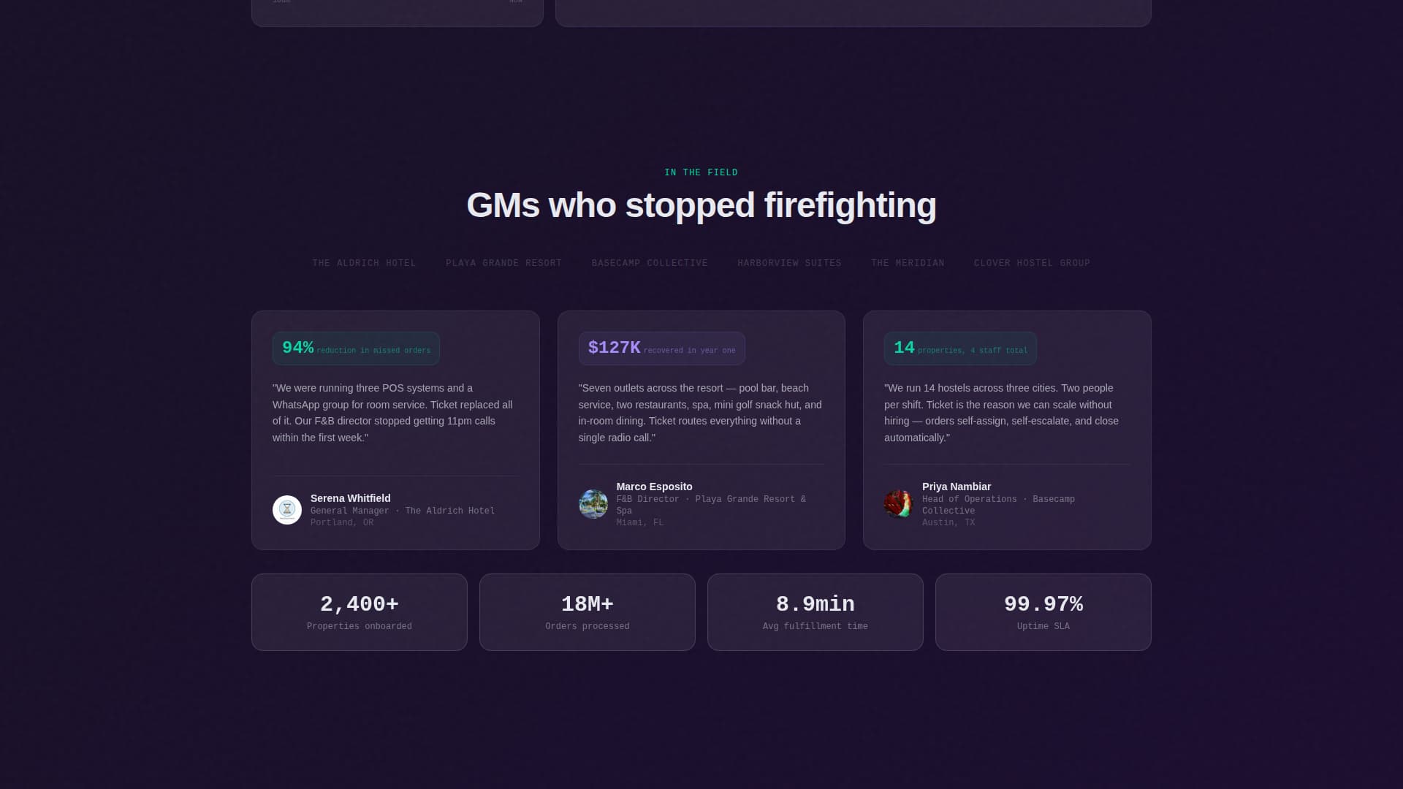Click the $127K recovered badge
Screen dimensions: 1403x789
[x=661, y=348]
